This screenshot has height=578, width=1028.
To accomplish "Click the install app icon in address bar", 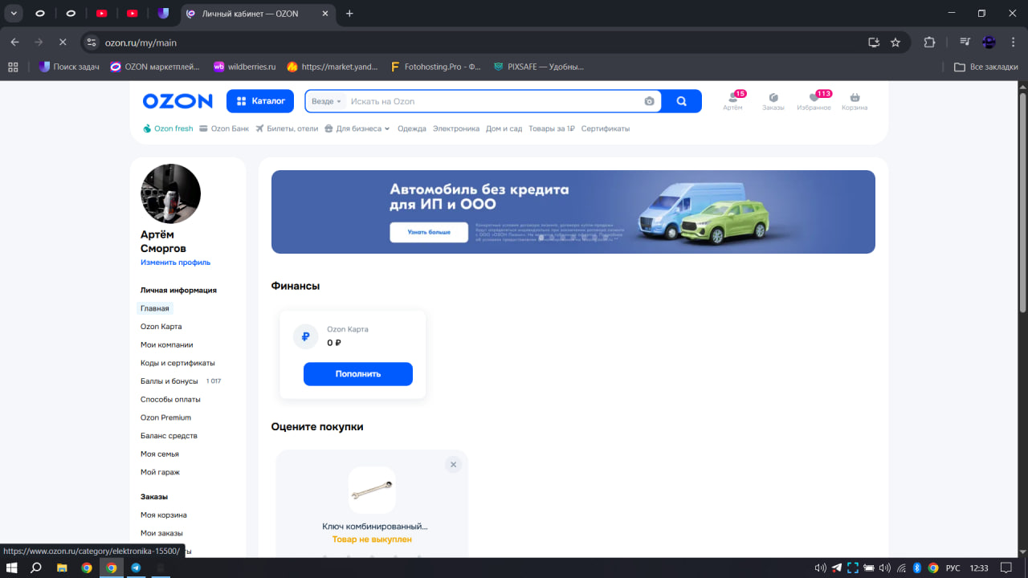I will point(874,43).
